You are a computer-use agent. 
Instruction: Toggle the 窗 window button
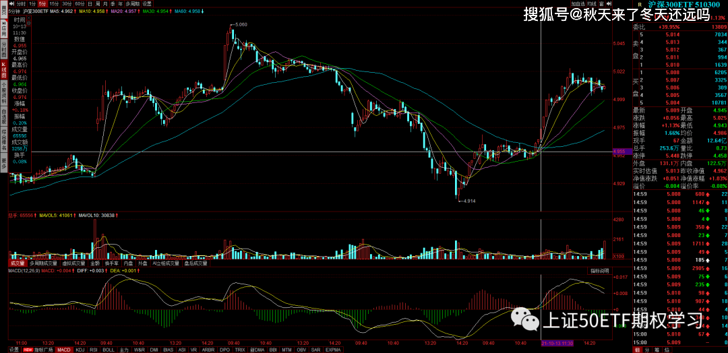(602, 4)
